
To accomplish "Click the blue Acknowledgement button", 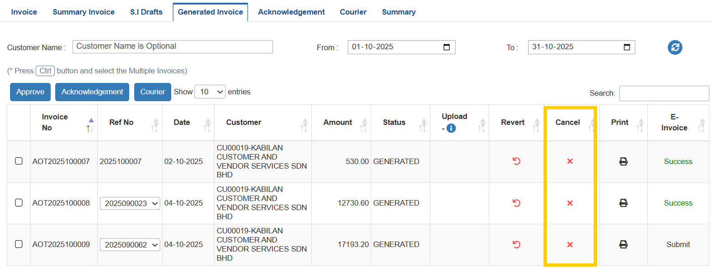I will 92,92.
